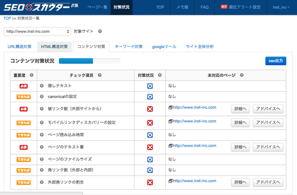Open FAQ from the header menu
Image resolution: width=297 pixels, height=195 pixels.
tap(204, 7)
